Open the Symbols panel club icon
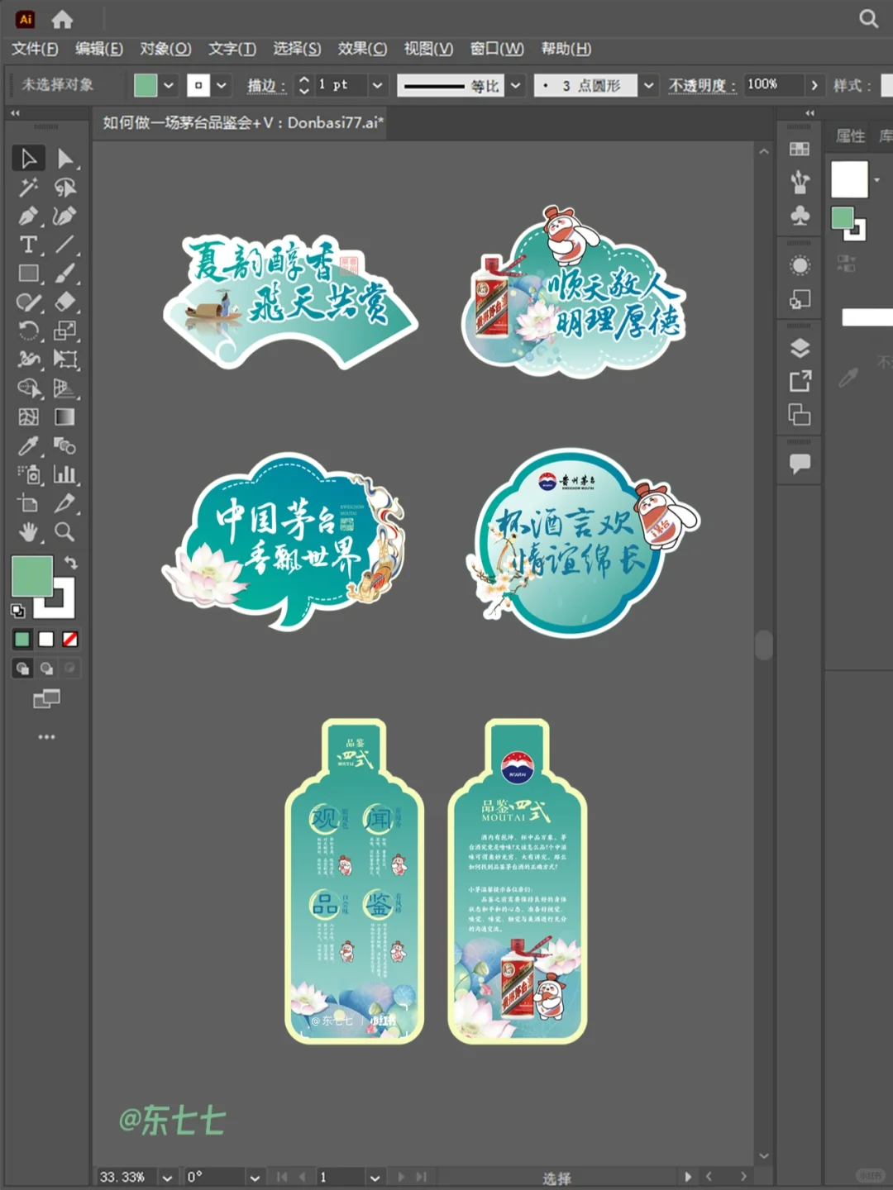Image resolution: width=893 pixels, height=1190 pixels. [800, 216]
